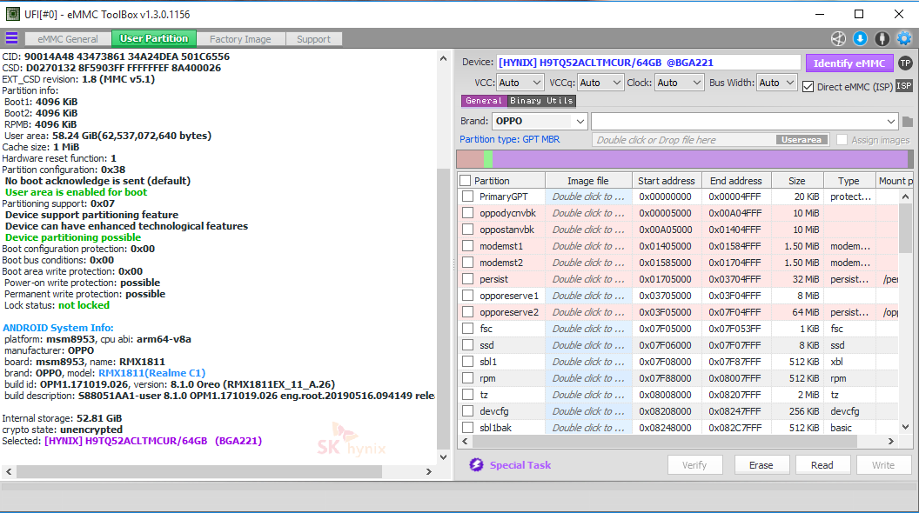Check the persist partition checkbox
919x513 pixels.
467,279
